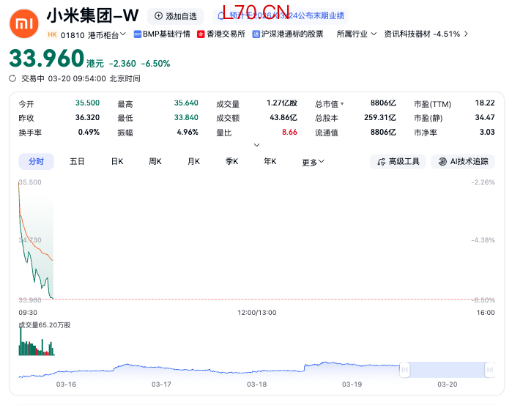Switch to the 季K tab
Screen dimensions: 512x405
click(232, 162)
